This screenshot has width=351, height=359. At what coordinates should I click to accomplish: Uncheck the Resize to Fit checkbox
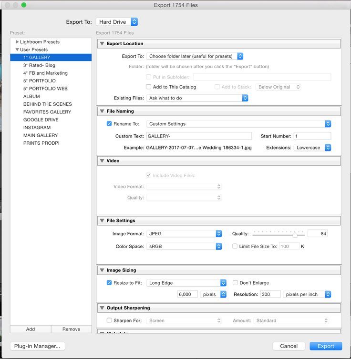pyautogui.click(x=109, y=283)
